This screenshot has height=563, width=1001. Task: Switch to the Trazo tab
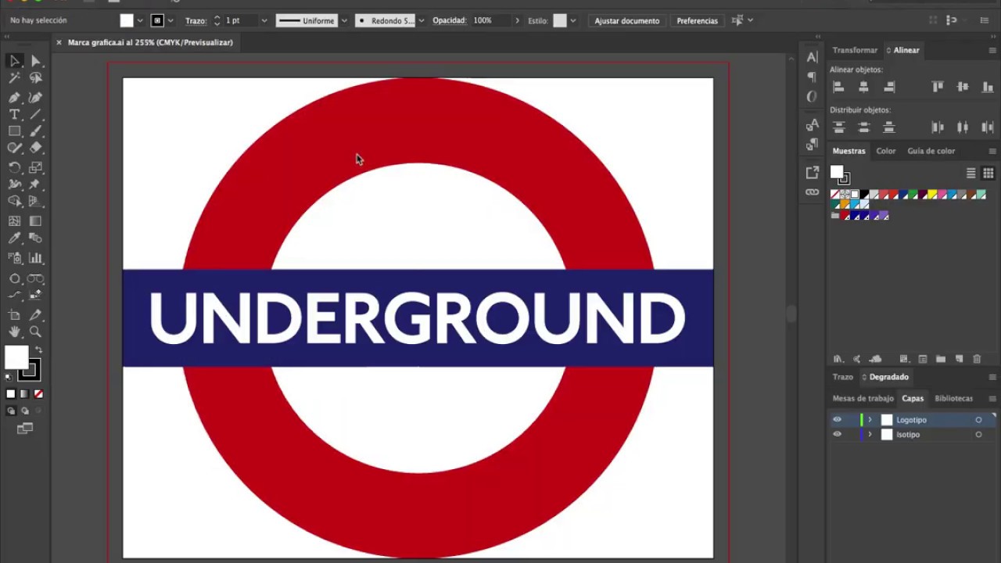[x=842, y=377]
